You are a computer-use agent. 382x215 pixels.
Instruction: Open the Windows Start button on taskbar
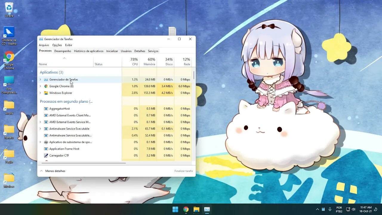(x=175, y=209)
